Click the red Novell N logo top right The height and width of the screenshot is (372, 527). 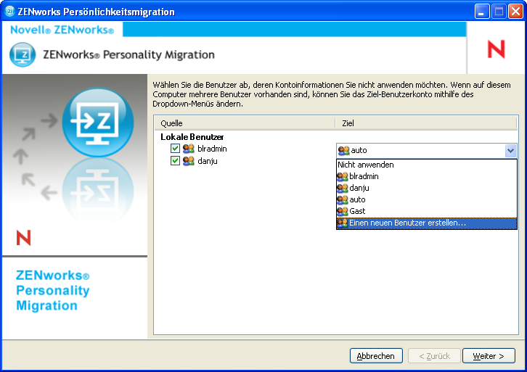pos(497,49)
